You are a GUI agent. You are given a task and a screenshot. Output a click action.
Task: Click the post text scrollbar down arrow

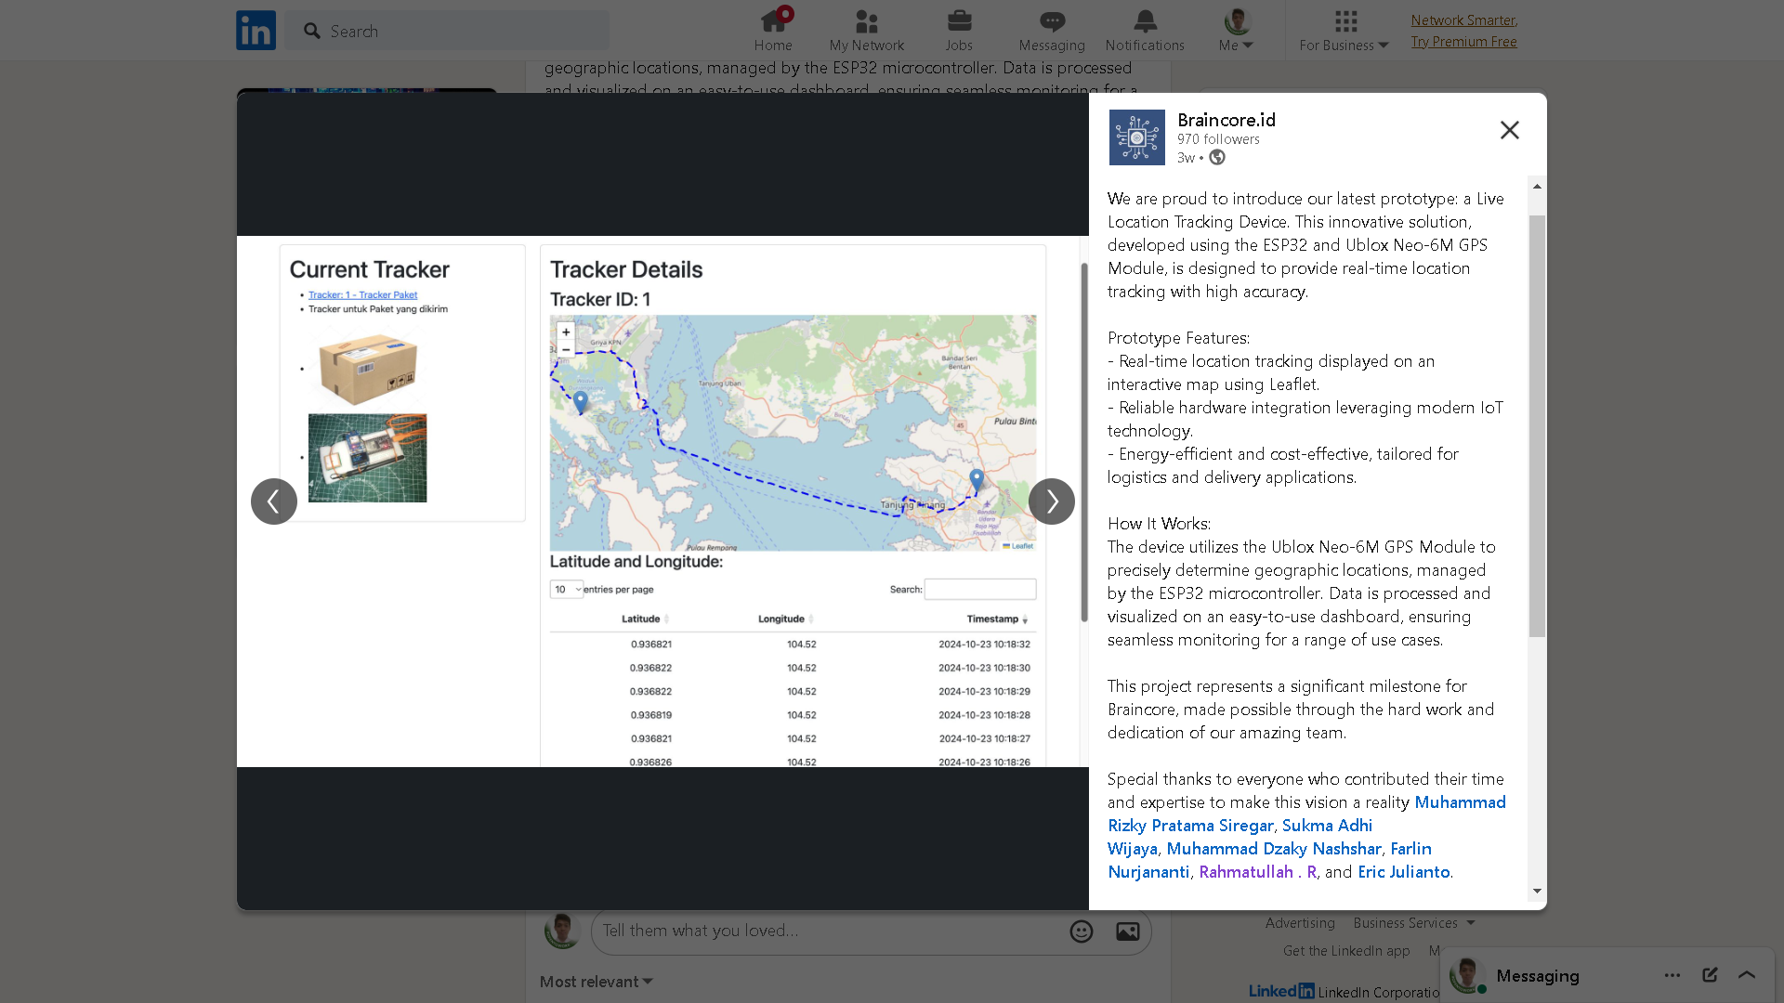1538,892
